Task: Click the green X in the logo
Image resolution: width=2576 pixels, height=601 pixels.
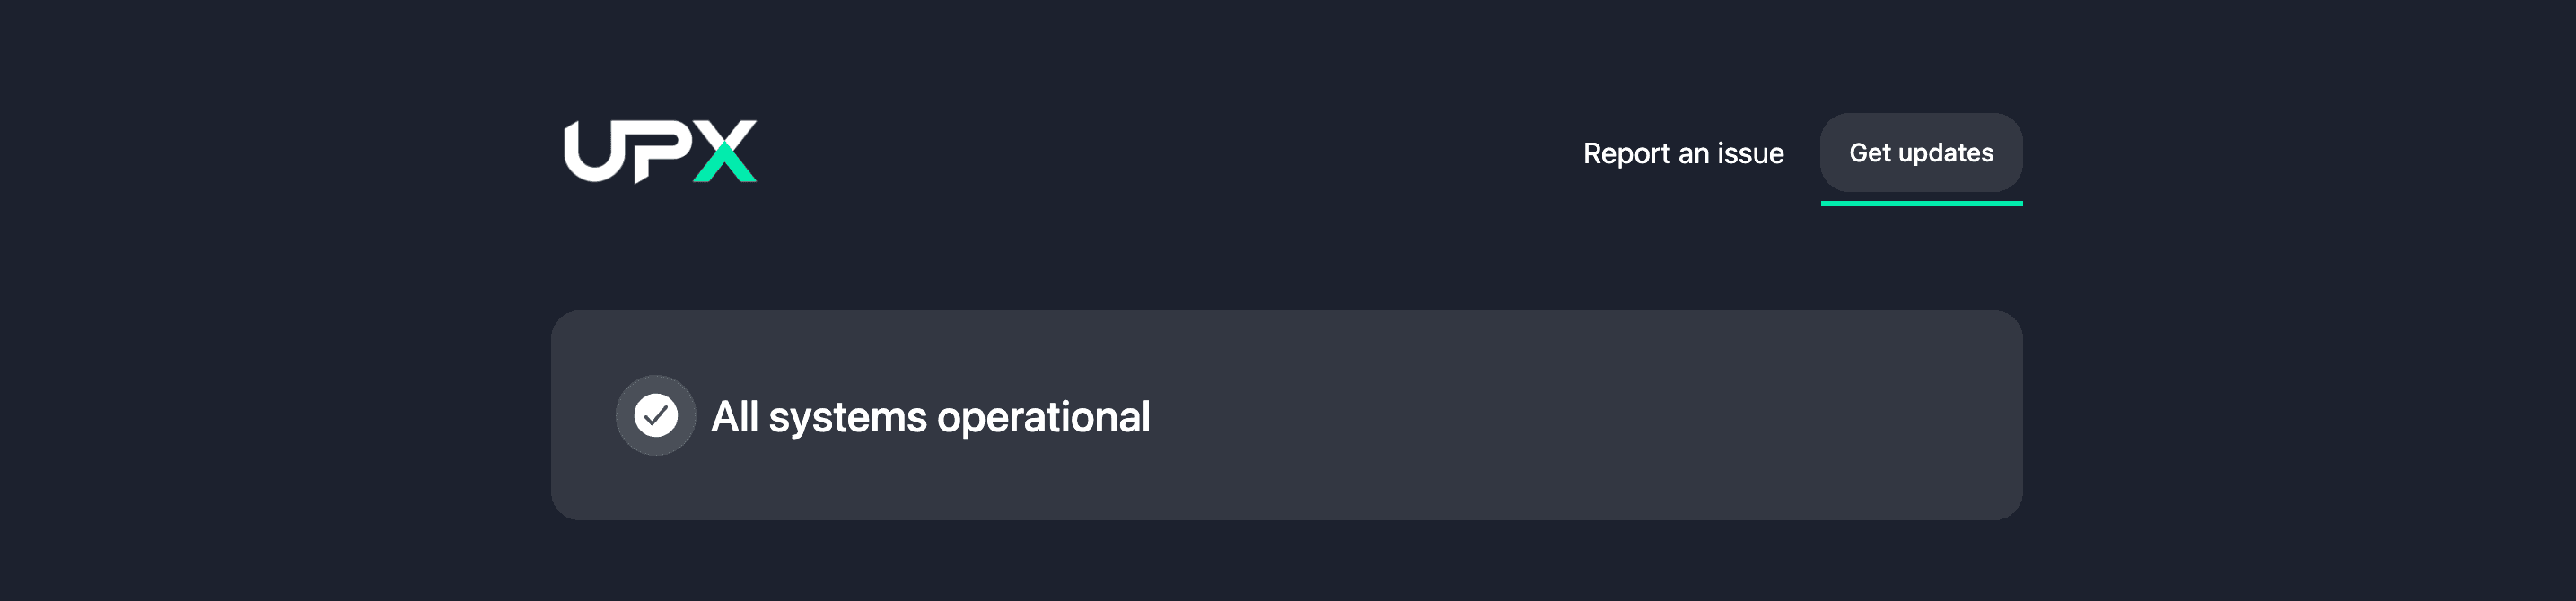Action: [725, 152]
